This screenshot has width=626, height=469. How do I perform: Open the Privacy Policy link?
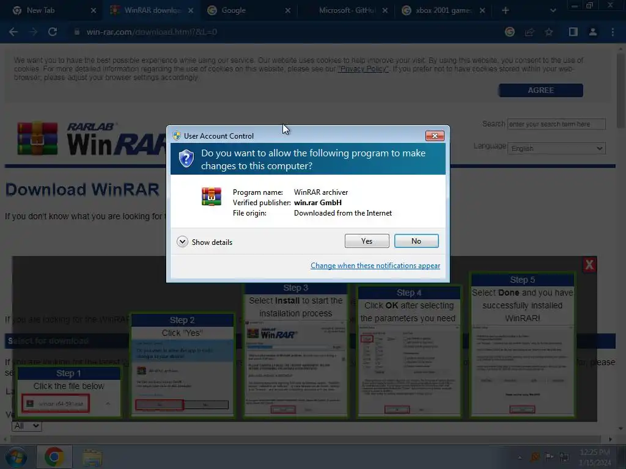tap(363, 68)
